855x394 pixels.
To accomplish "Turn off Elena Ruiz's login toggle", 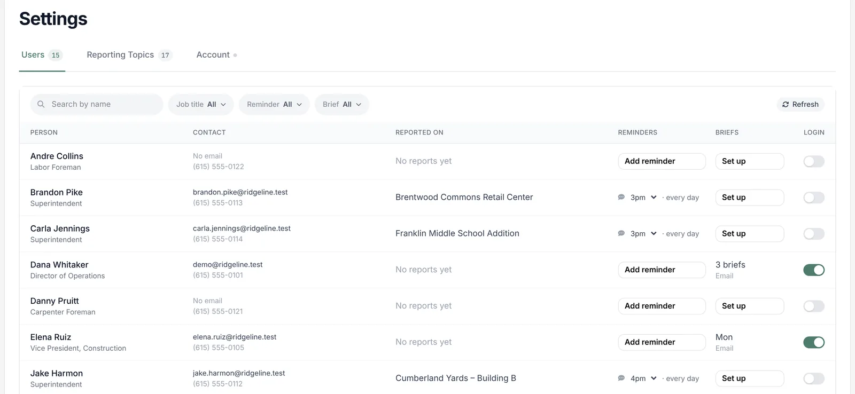I will (x=814, y=342).
